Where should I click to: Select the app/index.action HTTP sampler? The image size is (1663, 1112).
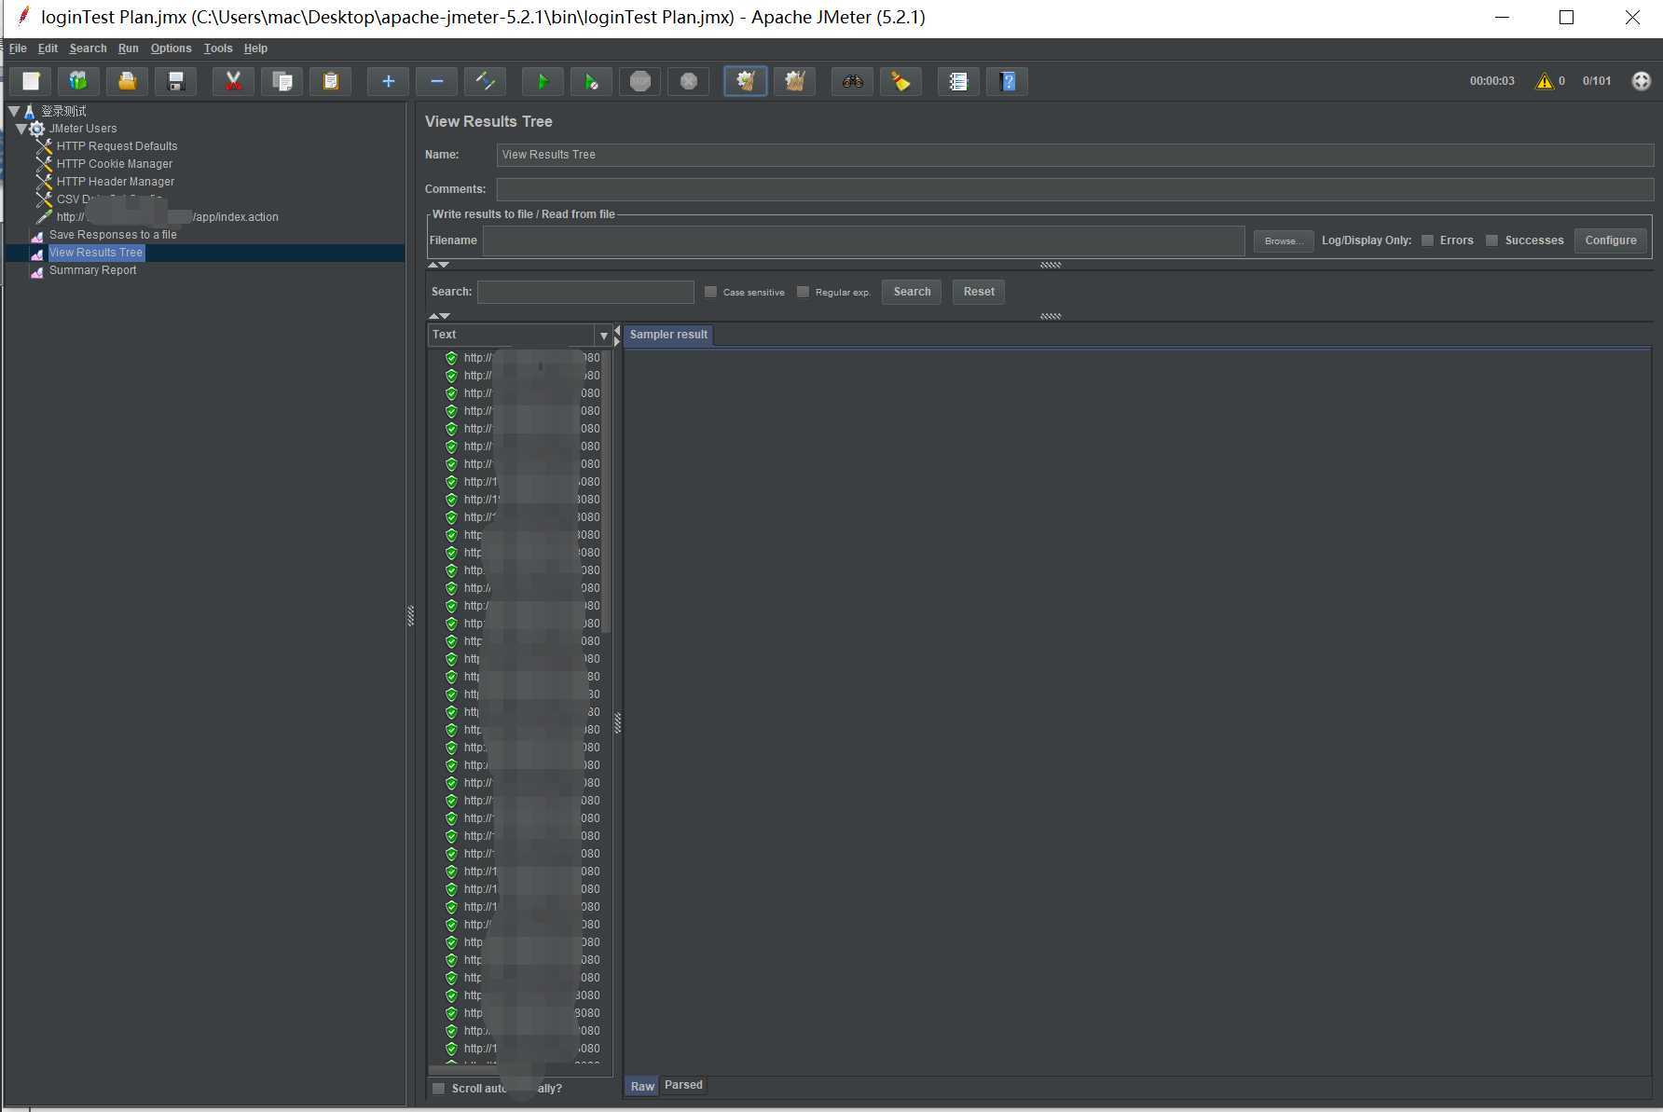[x=168, y=217]
